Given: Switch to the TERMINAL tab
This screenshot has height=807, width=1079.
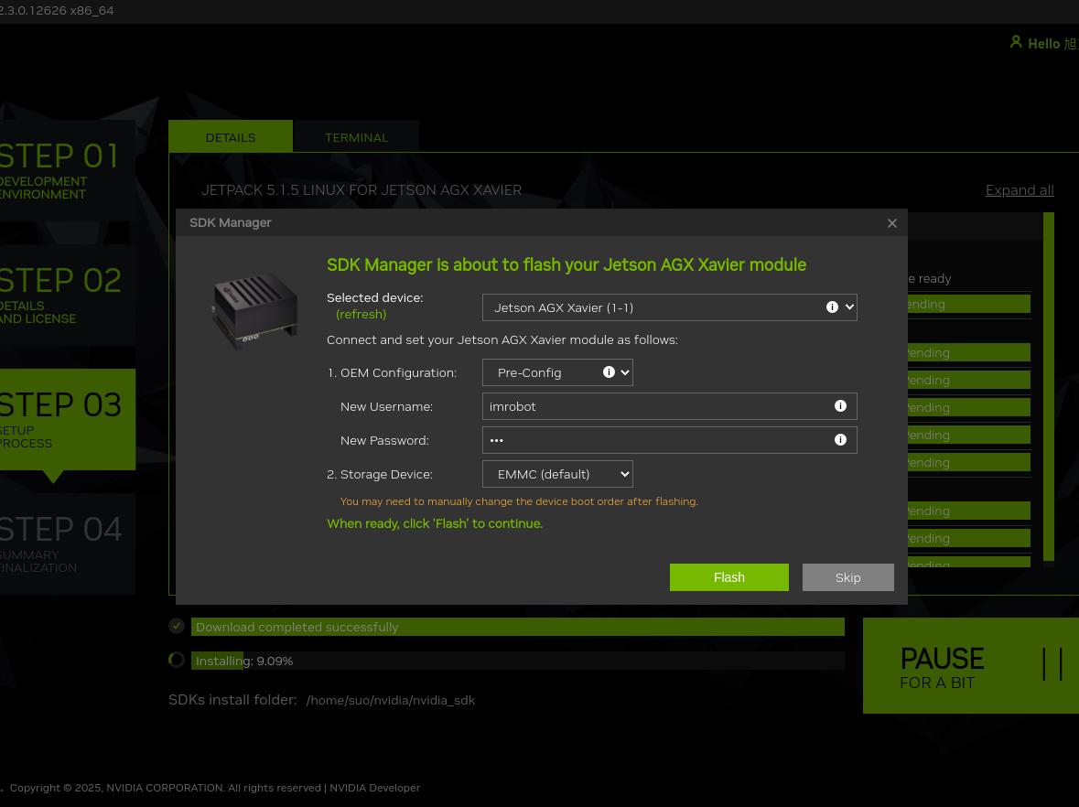Looking at the screenshot, I should (x=356, y=137).
